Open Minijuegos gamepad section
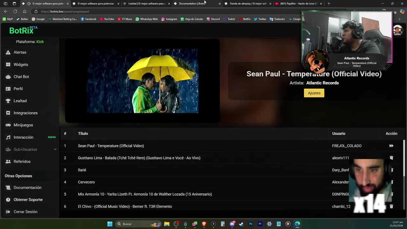This screenshot has height=229, width=407. [23, 125]
